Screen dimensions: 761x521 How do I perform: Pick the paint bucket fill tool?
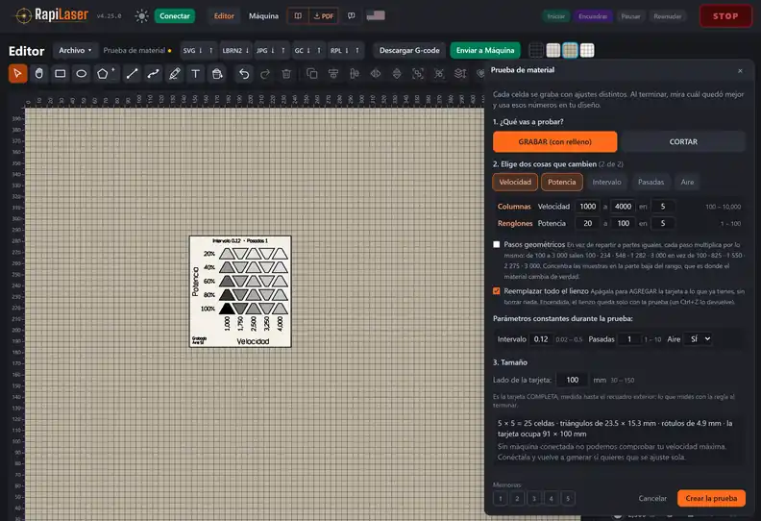click(217, 74)
